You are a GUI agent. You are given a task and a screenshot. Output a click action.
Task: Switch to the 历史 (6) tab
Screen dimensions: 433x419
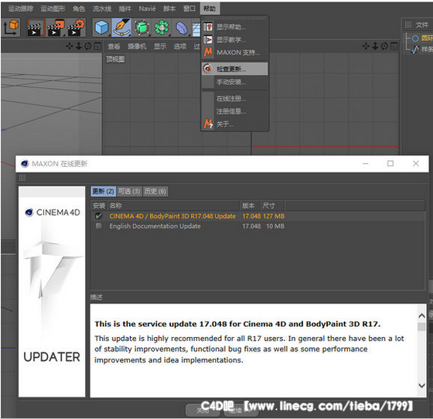point(155,191)
